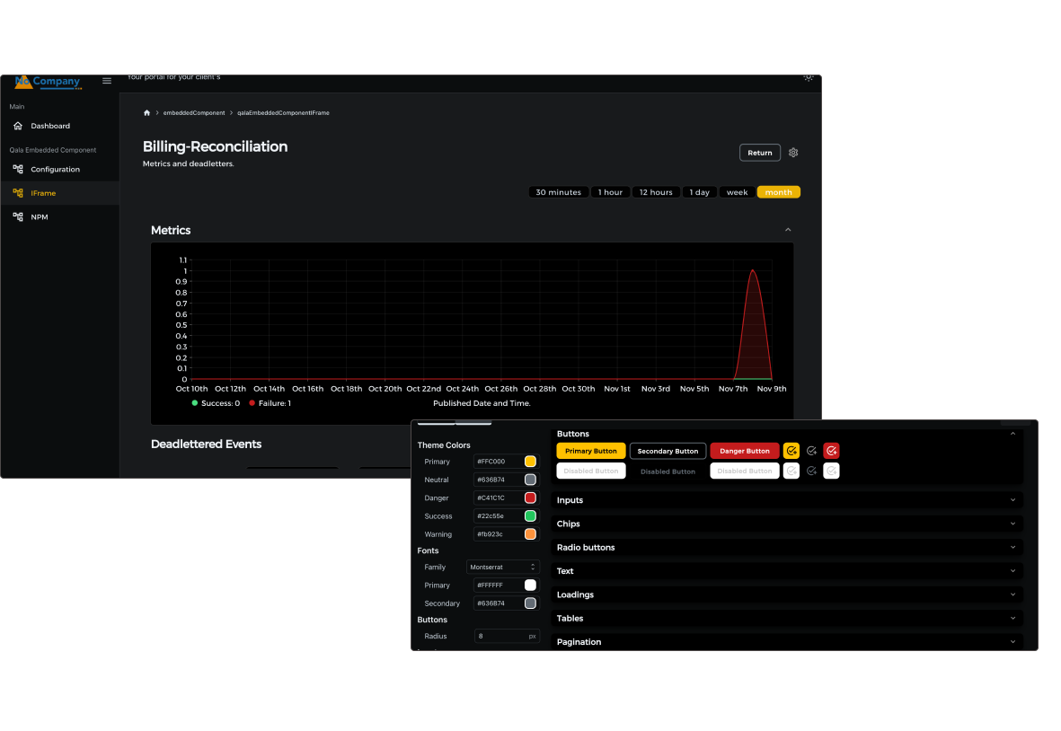Click the company logo in the sidebar
This screenshot has width=1061, height=731.
pyautogui.click(x=48, y=82)
